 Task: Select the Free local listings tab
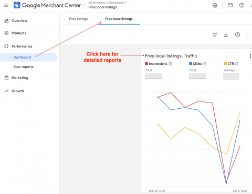(x=119, y=19)
